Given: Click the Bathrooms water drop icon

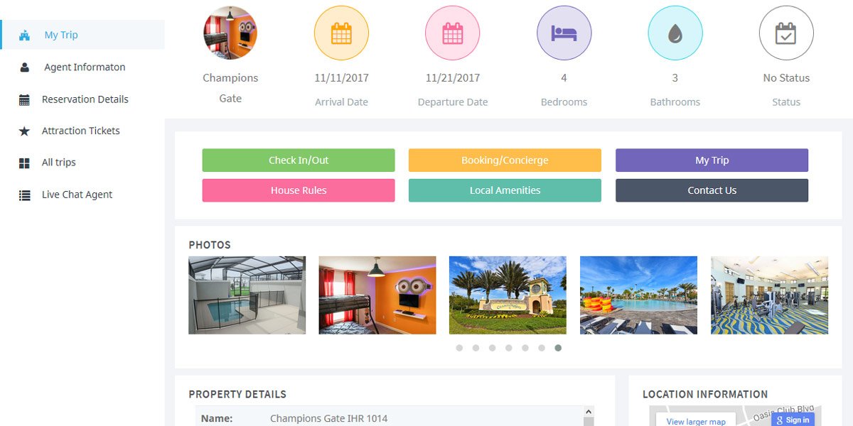Looking at the screenshot, I should (x=675, y=33).
